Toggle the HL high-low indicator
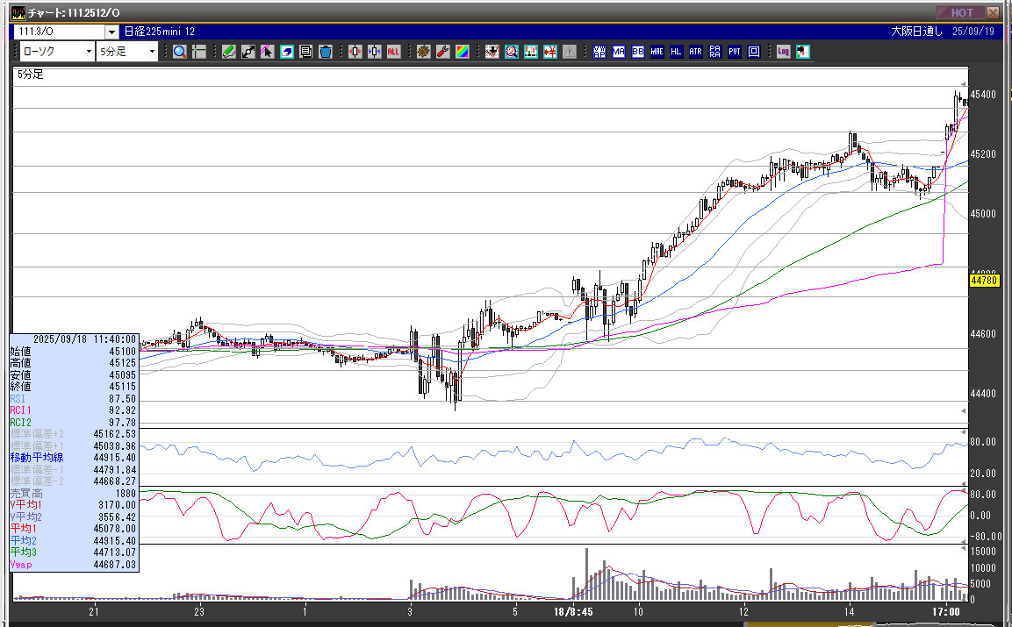The height and width of the screenshot is (627, 1012). pos(676,52)
